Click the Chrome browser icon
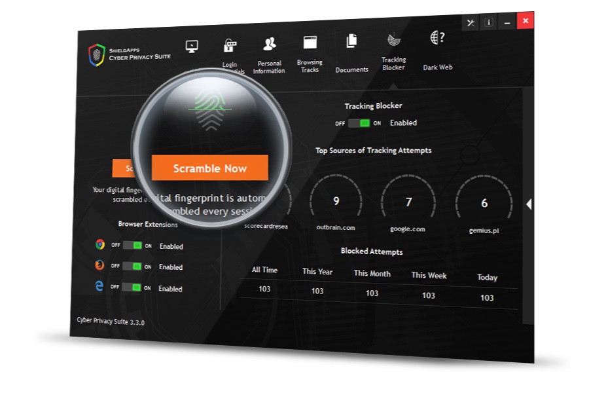 tap(100, 244)
